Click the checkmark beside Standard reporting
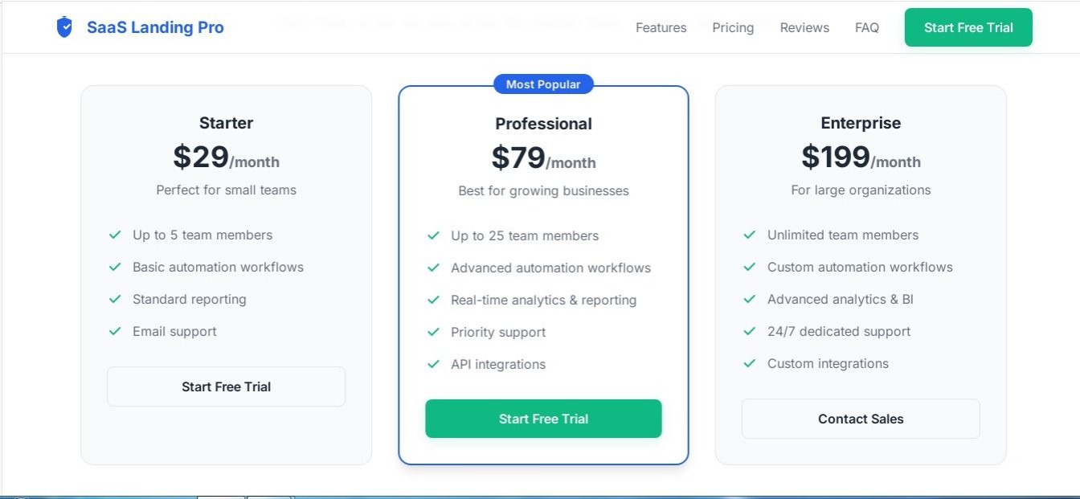The width and height of the screenshot is (1080, 499). click(x=115, y=299)
